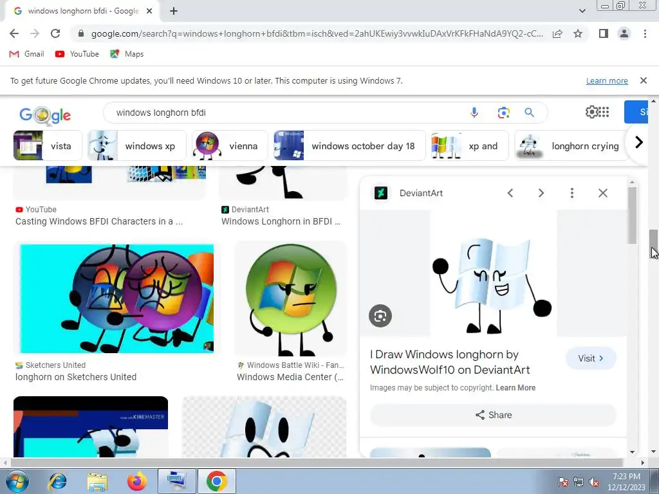Open tab search dropdown arrow
Screen dimensions: 659x494
tap(582, 11)
